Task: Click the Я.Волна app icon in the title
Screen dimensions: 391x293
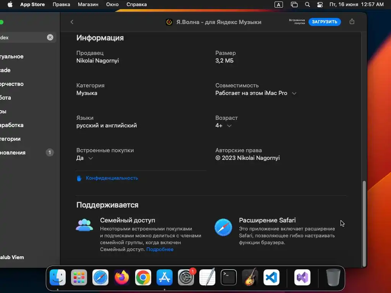Action: click(x=169, y=22)
